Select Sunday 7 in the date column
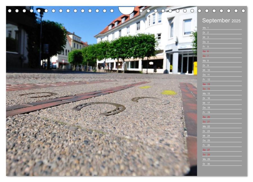The image size is (253, 182). click(206, 56)
